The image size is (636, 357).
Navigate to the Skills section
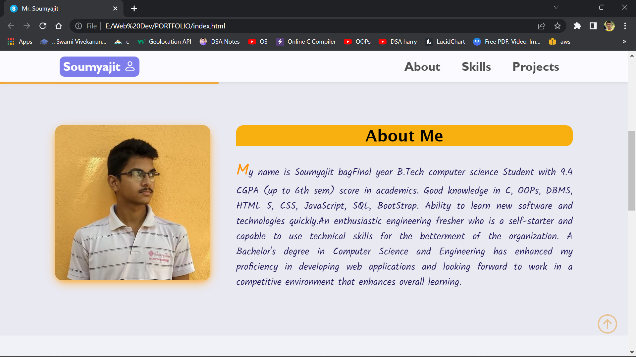[x=476, y=67]
